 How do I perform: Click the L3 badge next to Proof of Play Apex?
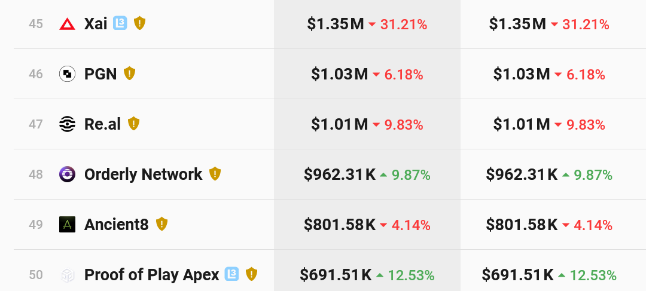[x=231, y=274]
